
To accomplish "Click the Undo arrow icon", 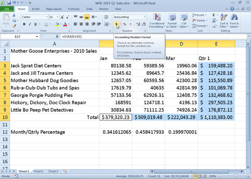I will coord(15,3).
